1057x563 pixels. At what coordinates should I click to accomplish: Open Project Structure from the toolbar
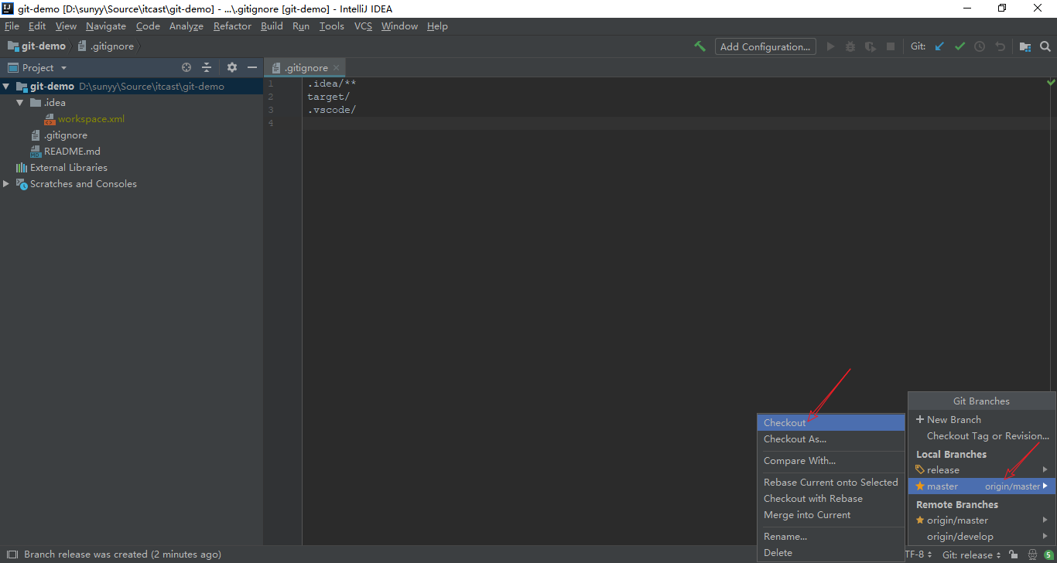[1025, 46]
